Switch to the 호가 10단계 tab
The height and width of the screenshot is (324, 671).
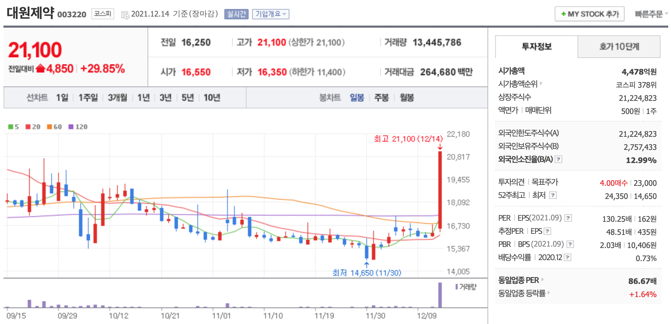point(619,47)
